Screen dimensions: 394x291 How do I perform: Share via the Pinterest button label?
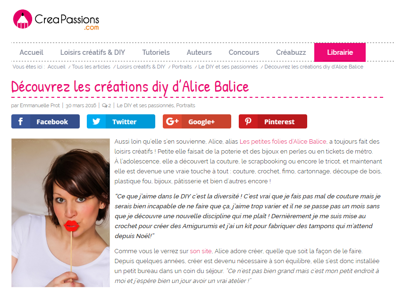click(x=279, y=122)
